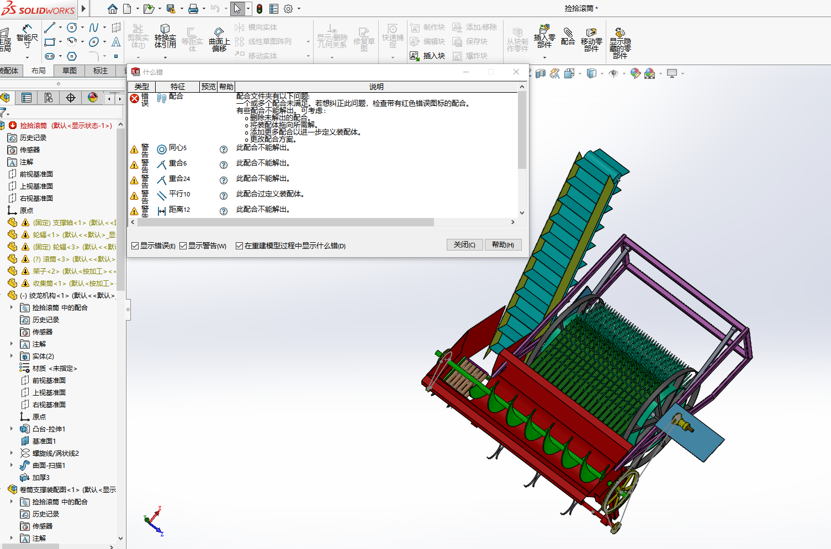Expand the Save options dropdown arrow
The height and width of the screenshot is (549, 831).
(x=182, y=9)
